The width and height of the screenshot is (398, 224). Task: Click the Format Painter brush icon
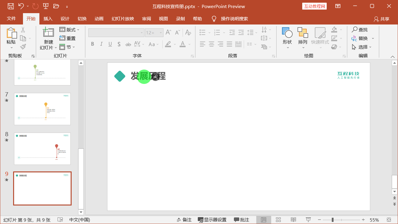coord(23,46)
